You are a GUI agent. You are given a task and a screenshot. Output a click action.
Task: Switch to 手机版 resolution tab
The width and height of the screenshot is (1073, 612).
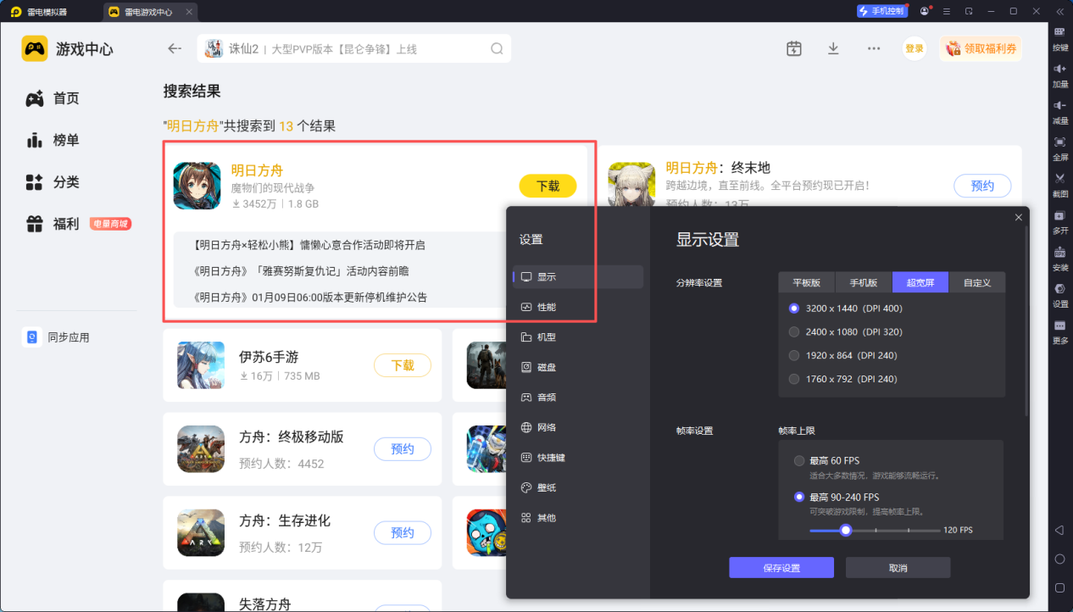[864, 282]
